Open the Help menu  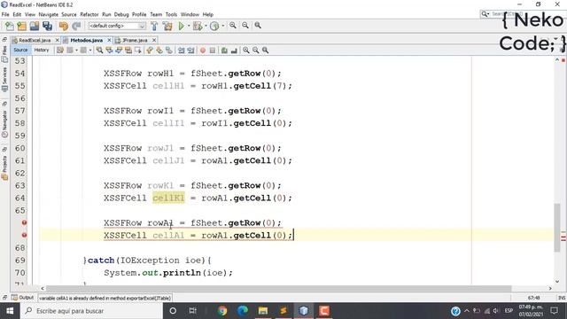click(x=208, y=14)
